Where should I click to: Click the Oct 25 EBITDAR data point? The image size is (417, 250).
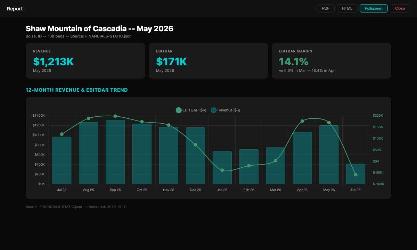pos(142,122)
